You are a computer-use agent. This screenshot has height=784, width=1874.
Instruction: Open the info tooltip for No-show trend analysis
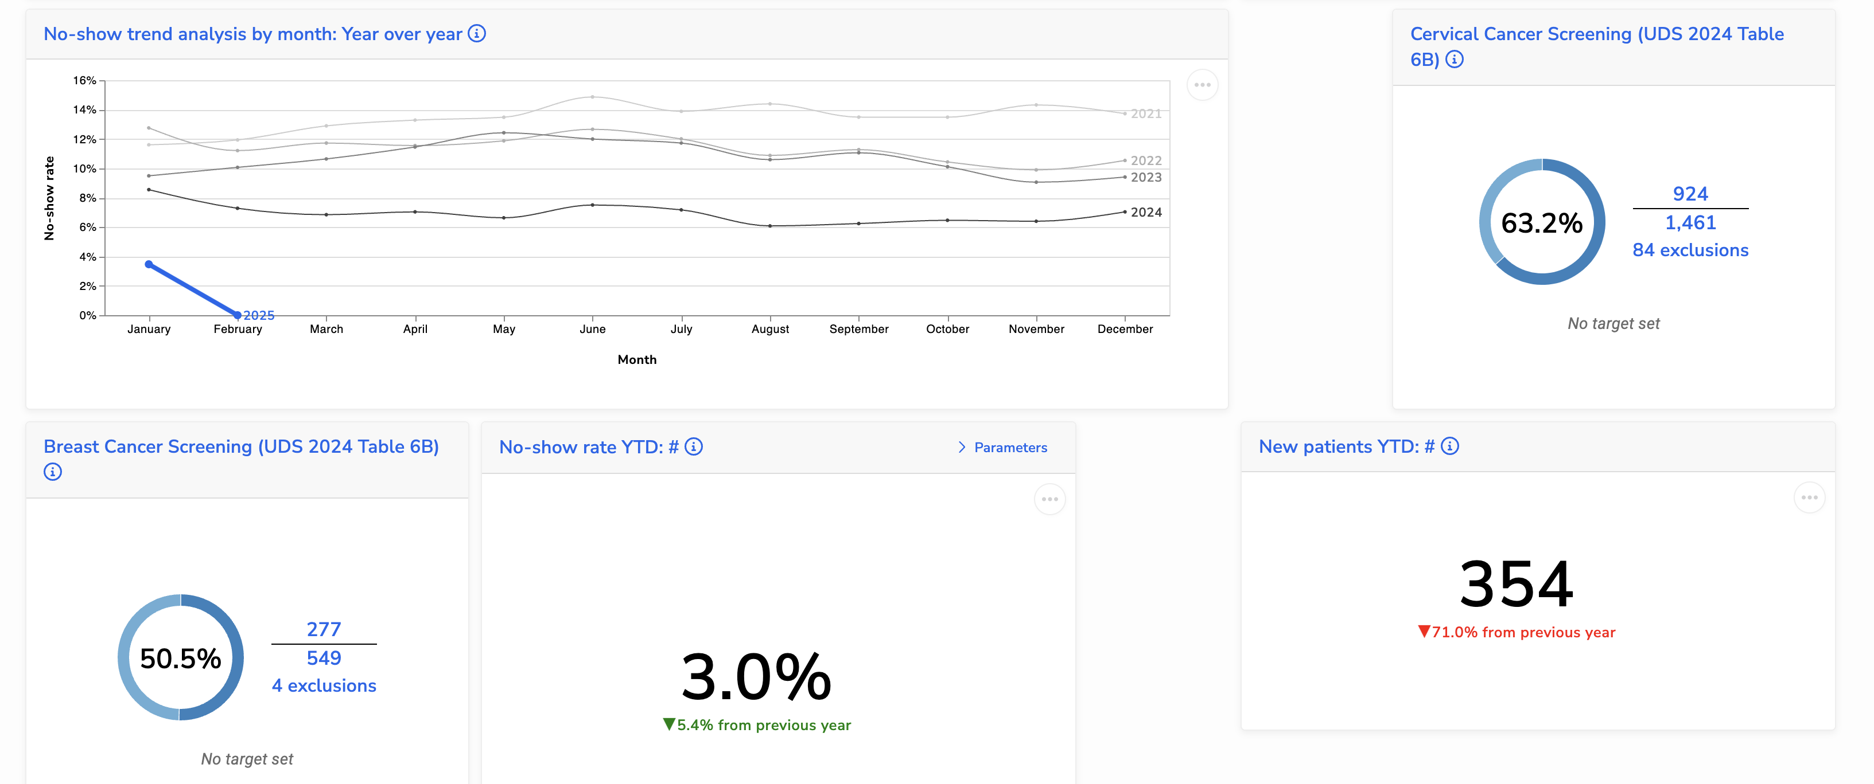coord(477,33)
